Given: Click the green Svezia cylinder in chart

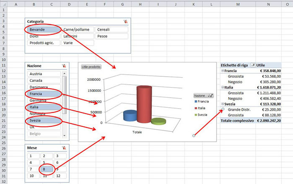Looking at the screenshot, I should coord(158,121).
